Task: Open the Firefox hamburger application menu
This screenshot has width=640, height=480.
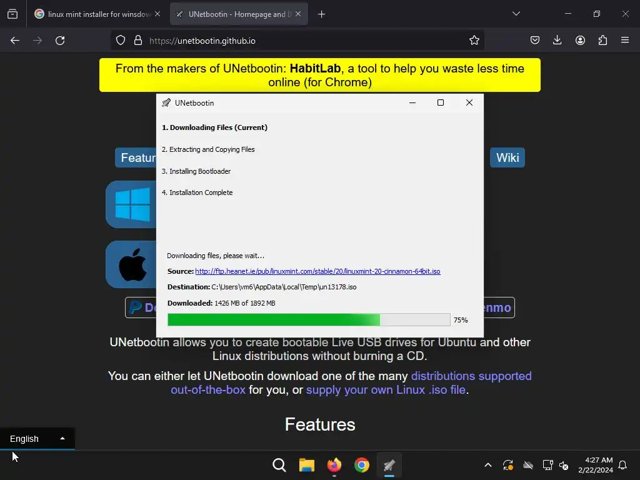Action: pos(625,41)
